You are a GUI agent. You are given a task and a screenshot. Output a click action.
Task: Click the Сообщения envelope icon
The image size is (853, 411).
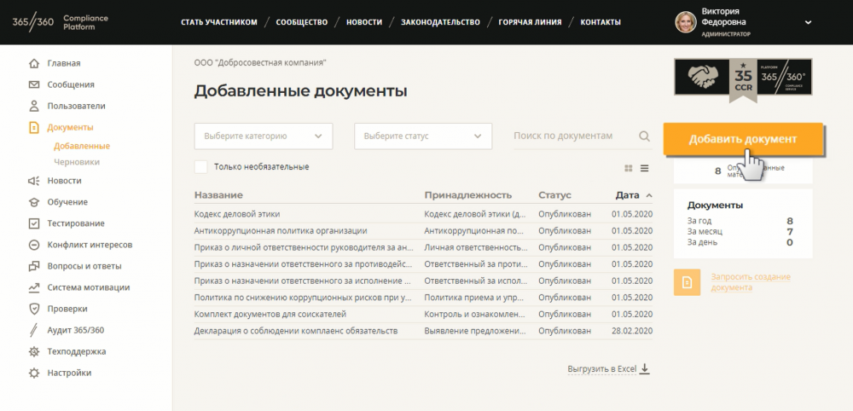pyautogui.click(x=34, y=84)
